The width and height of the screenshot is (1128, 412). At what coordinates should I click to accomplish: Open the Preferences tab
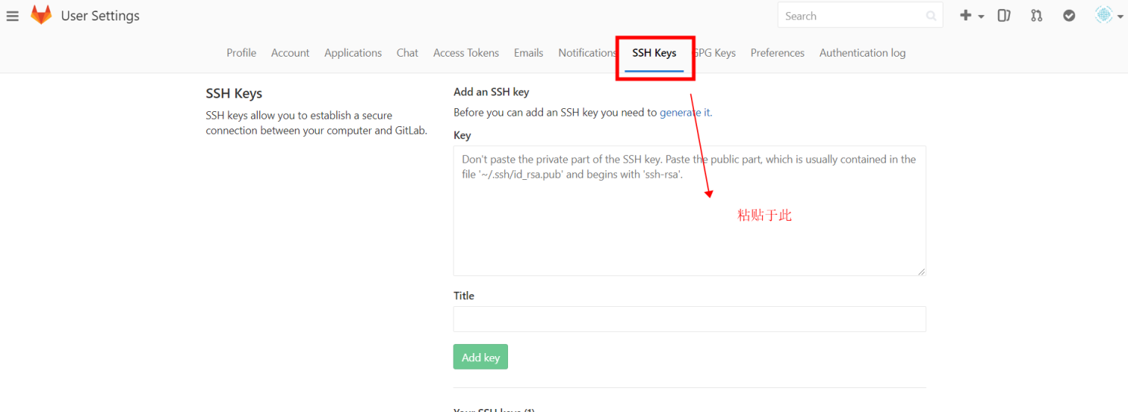777,53
